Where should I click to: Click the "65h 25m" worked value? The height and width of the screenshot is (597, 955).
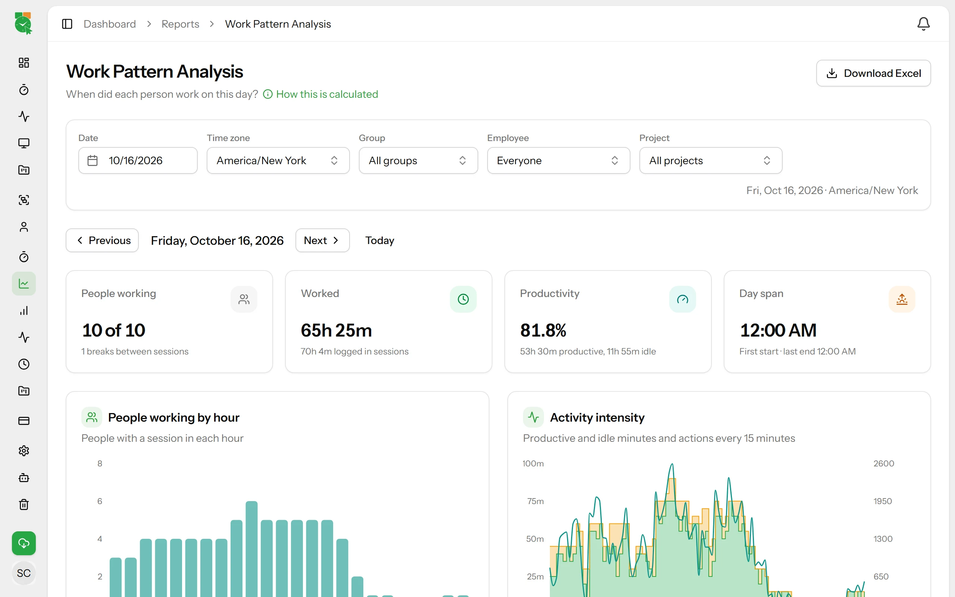point(336,330)
